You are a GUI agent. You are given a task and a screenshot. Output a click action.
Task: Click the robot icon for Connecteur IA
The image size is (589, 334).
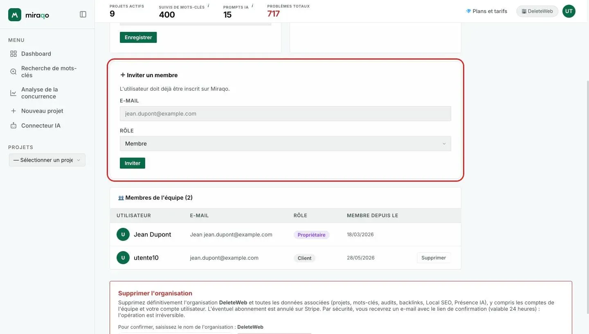[x=13, y=126]
